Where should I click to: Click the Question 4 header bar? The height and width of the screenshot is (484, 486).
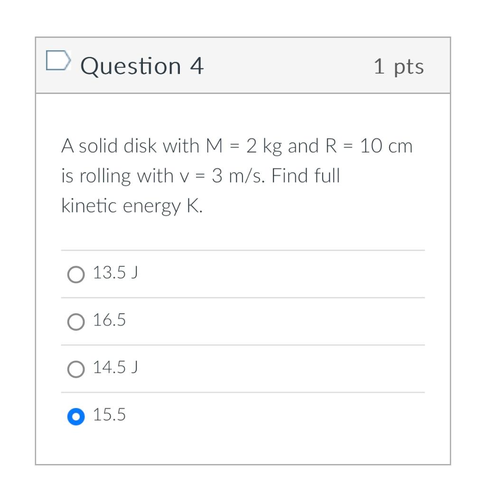point(243,65)
